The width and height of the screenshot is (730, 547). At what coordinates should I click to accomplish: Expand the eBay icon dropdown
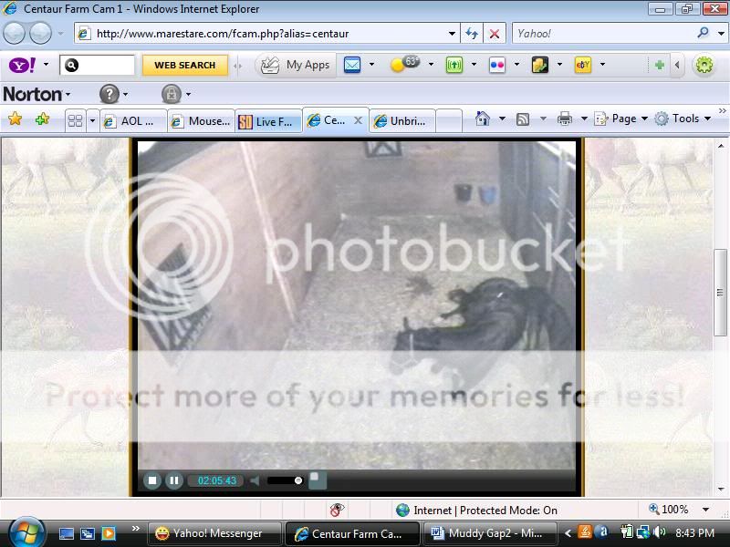pyautogui.click(x=602, y=65)
